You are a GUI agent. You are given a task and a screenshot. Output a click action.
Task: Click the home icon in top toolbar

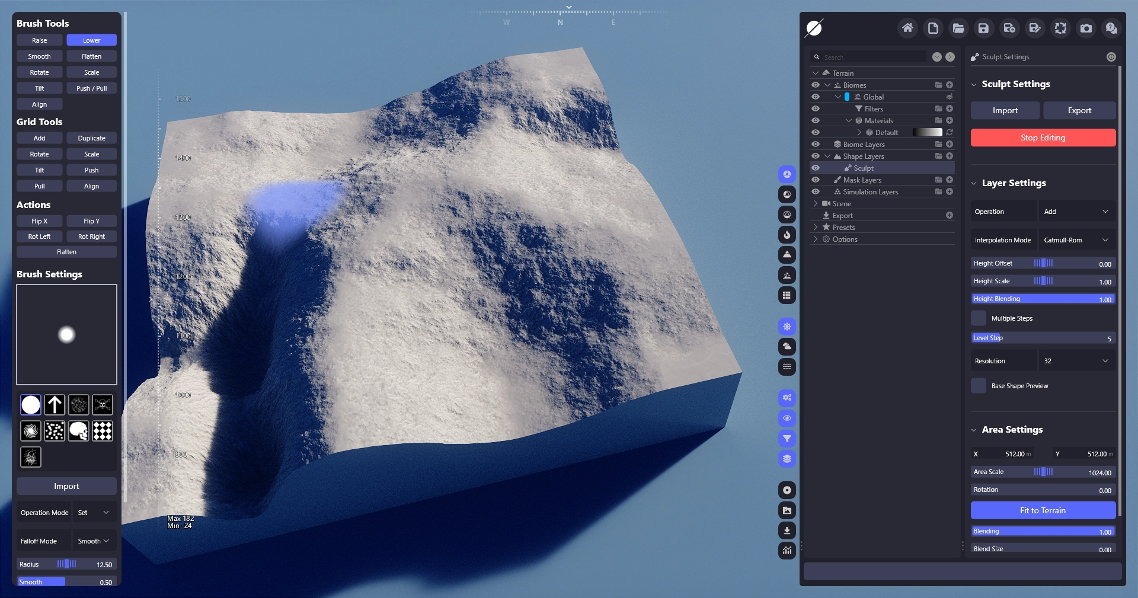pos(907,28)
